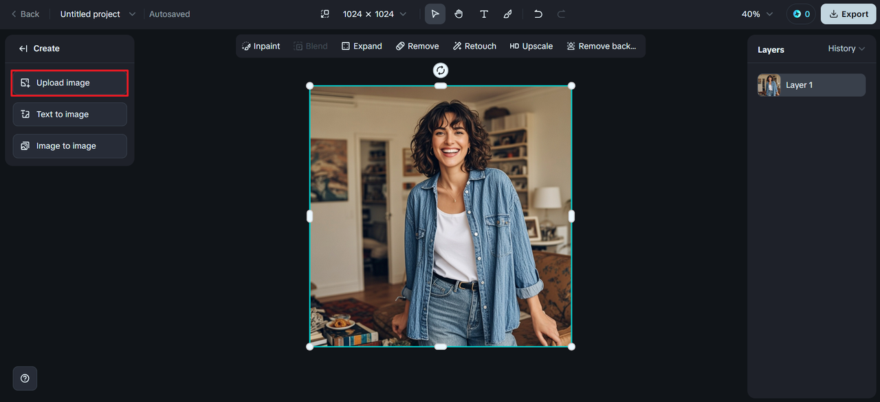Click the bottom-right corner resize handle
The image size is (880, 402).
[571, 346]
